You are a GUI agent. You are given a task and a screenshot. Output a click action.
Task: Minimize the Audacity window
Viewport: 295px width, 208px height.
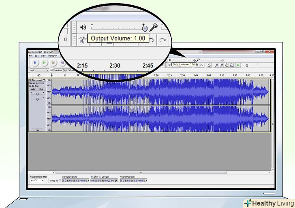[258, 51]
